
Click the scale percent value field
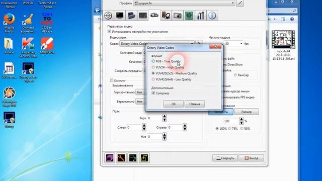pyautogui.click(x=231, y=121)
